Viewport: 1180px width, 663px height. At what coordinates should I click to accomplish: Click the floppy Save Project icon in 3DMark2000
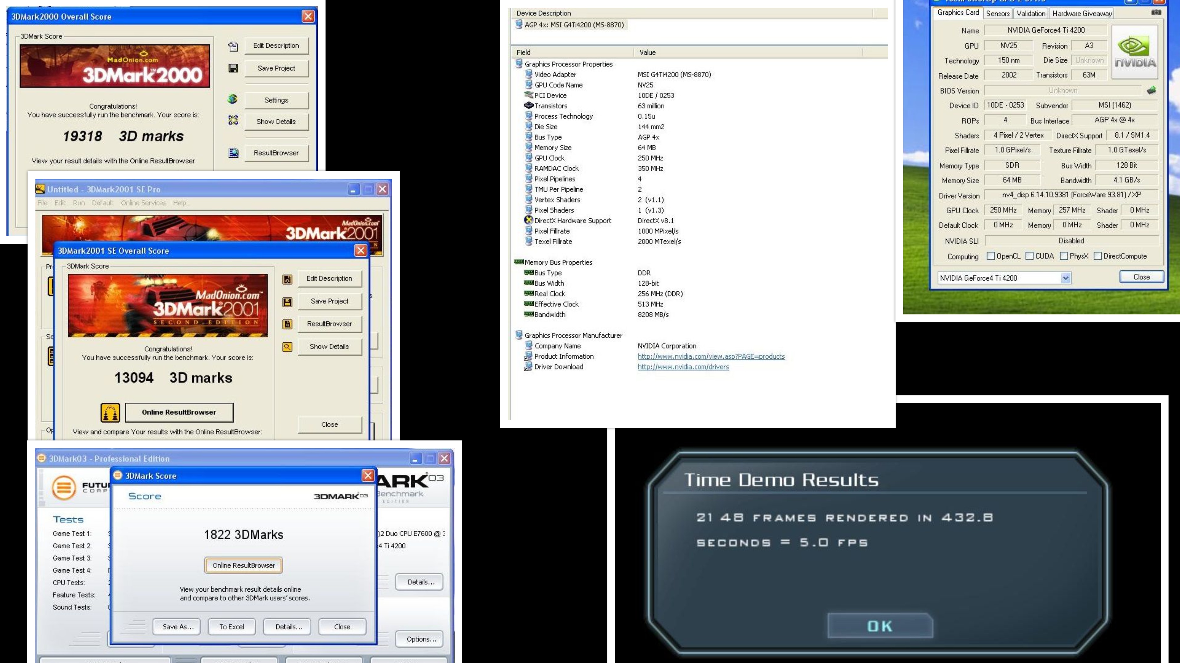click(x=233, y=68)
